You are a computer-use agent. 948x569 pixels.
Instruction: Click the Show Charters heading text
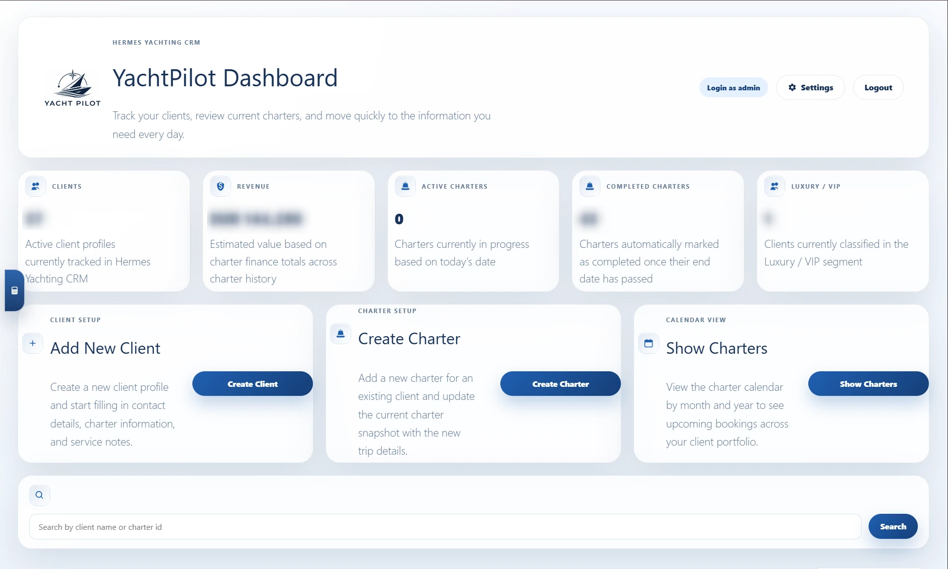(x=716, y=348)
